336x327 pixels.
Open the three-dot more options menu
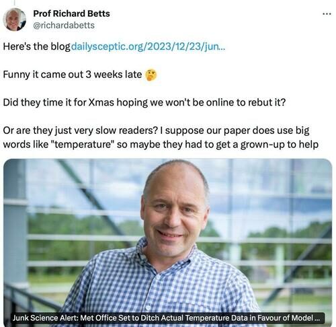(327, 14)
